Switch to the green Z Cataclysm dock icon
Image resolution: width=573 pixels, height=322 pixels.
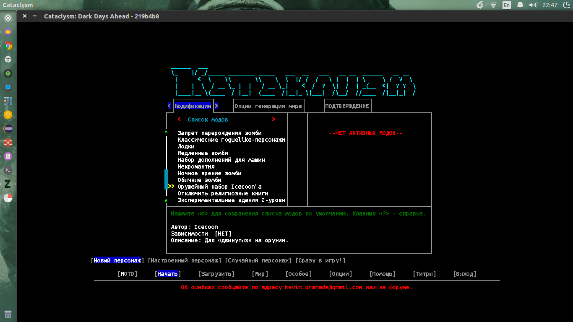click(8, 184)
